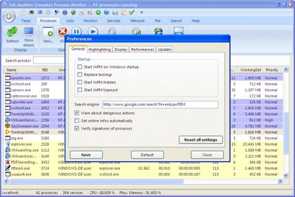Click the blue globe quick-access icon
Viewport: 295px width, 197px height.
click(x=106, y=13)
